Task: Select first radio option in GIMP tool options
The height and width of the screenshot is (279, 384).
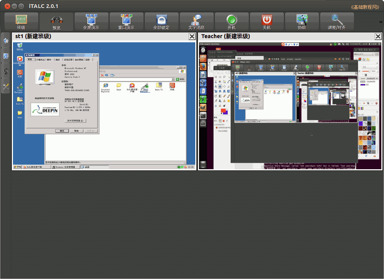Action: pyautogui.click(x=217, y=128)
